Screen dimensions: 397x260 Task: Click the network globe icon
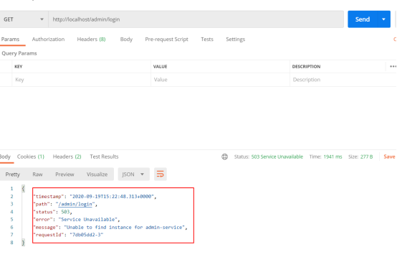[x=224, y=157]
